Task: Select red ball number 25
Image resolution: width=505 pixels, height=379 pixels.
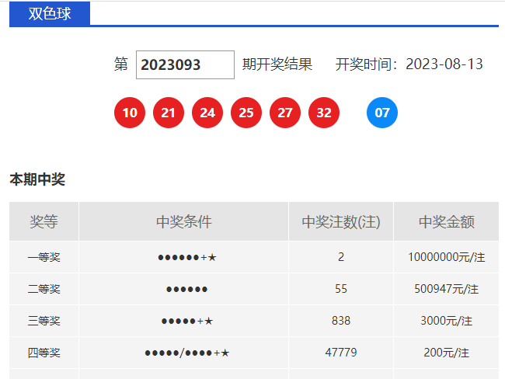Action: tap(246, 113)
